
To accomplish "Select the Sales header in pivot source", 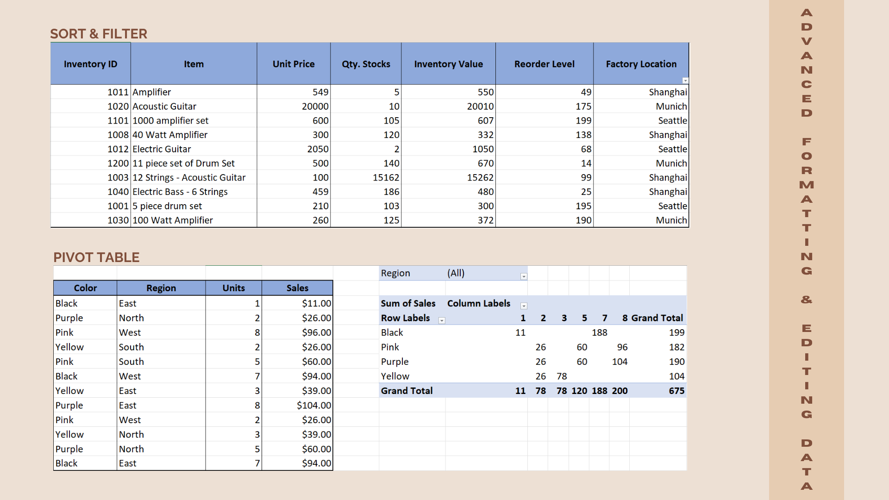I will point(297,288).
